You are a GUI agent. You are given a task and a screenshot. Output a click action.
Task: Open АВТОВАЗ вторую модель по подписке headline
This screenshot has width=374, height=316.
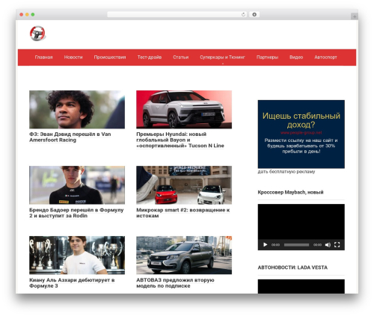175,283
